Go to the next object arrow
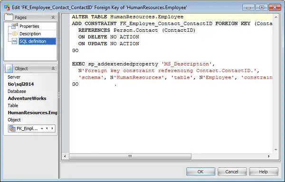The width and height of the screenshot is (285, 182). (52, 128)
